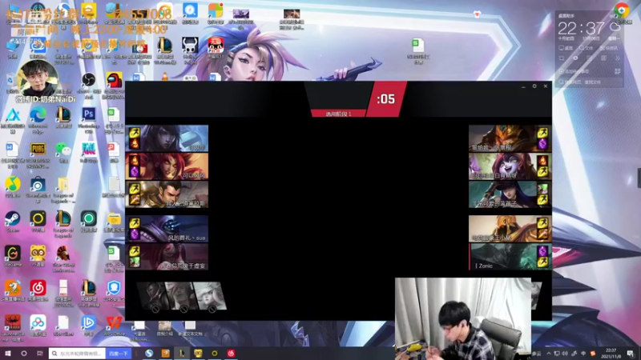
Task: Click the purple Teleport spell on sua's card
Action: [x=135, y=234]
